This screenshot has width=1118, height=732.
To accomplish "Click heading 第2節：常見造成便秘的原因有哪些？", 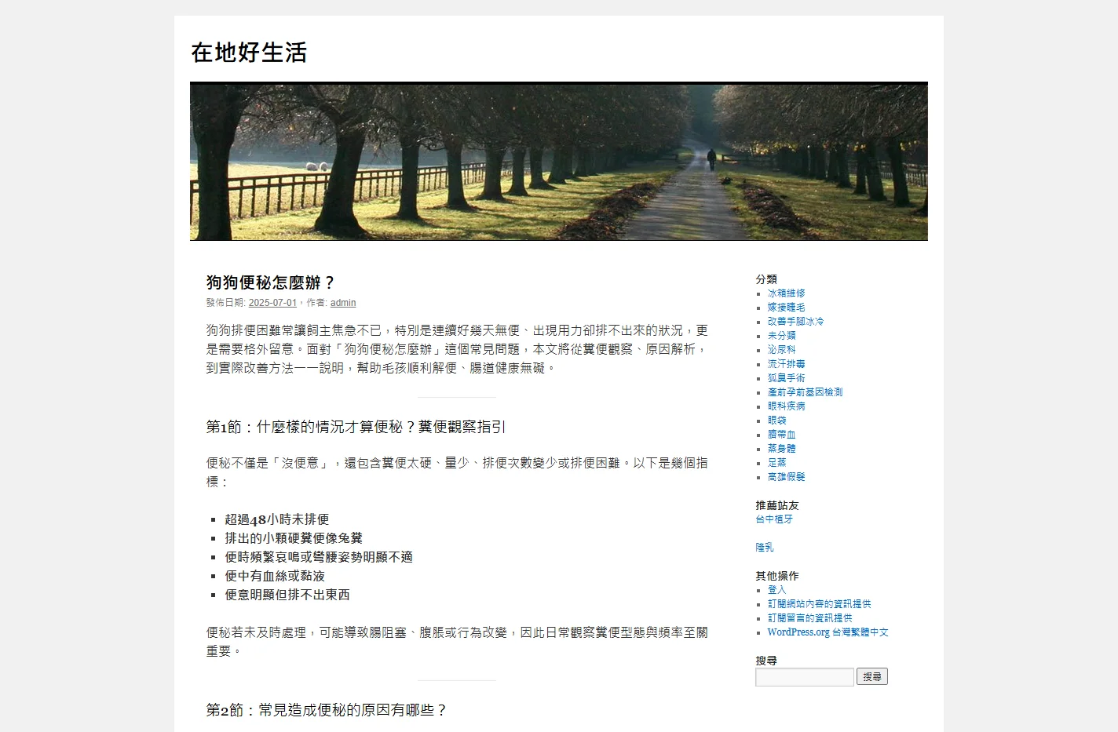I will pyautogui.click(x=327, y=710).
